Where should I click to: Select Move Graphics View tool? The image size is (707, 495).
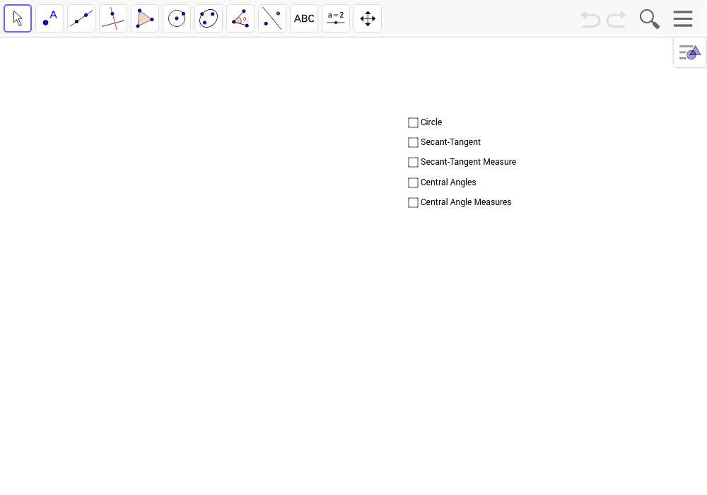click(x=368, y=18)
